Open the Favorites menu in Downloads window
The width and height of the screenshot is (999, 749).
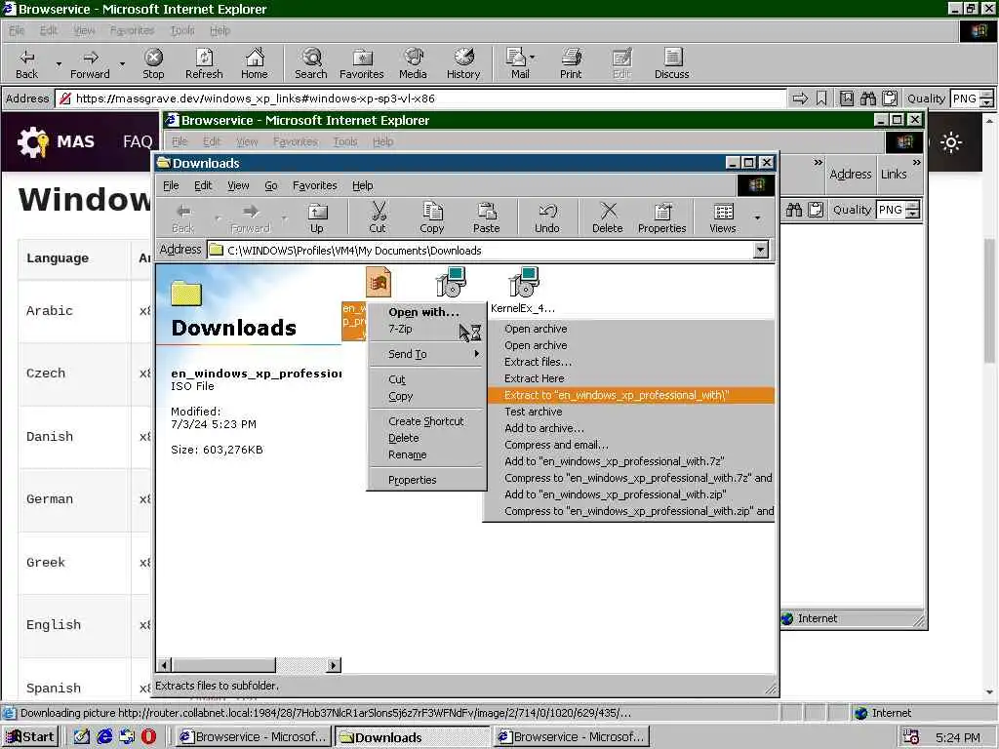point(315,185)
